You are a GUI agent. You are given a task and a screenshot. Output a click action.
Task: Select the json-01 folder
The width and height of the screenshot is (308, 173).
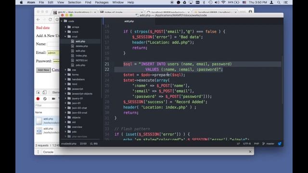click(76, 103)
